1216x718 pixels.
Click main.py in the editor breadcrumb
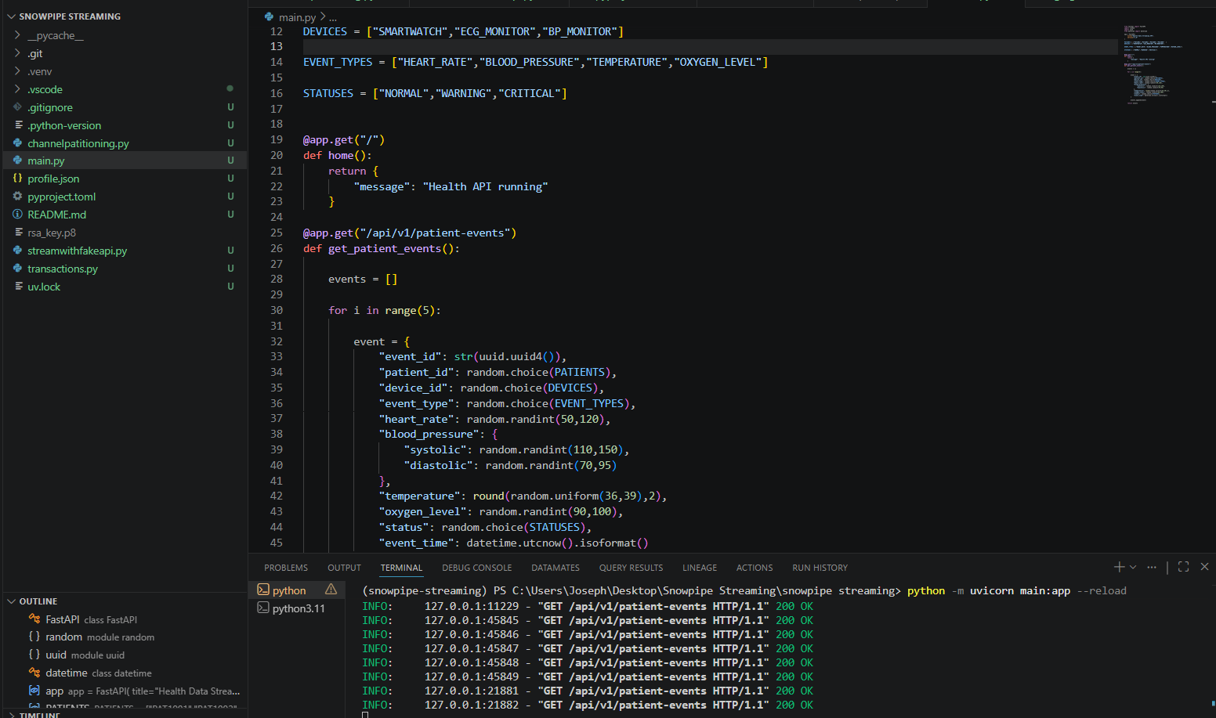pos(297,17)
